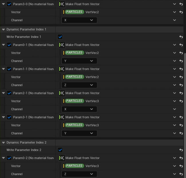Image resolution: width=186 pixels, height=178 pixels.
Task: Reset Param2-1 Vector VertVec3 to default
Action: coord(181,101)
